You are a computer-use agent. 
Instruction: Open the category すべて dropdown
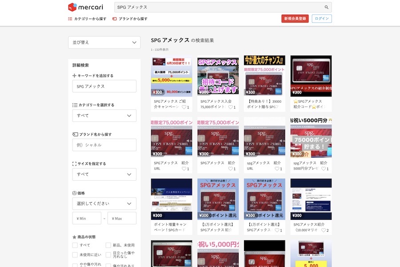pyautogui.click(x=104, y=116)
